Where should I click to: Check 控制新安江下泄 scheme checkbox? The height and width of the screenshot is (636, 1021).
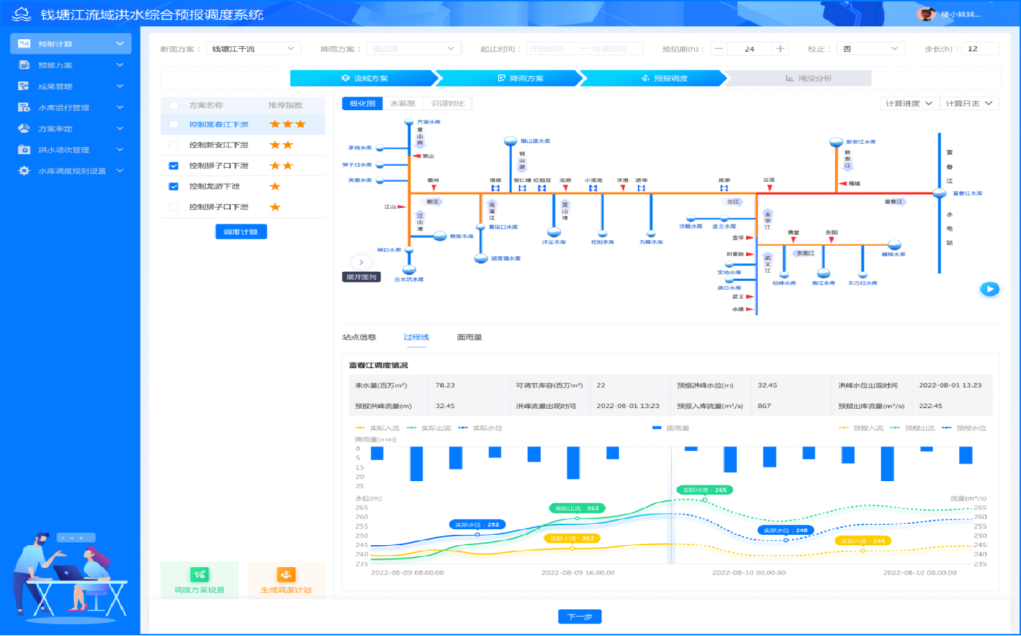pyautogui.click(x=174, y=145)
